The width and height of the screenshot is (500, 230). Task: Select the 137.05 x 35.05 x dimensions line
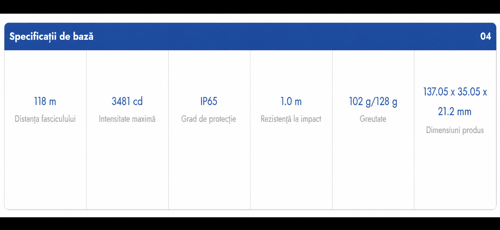[x=455, y=92]
